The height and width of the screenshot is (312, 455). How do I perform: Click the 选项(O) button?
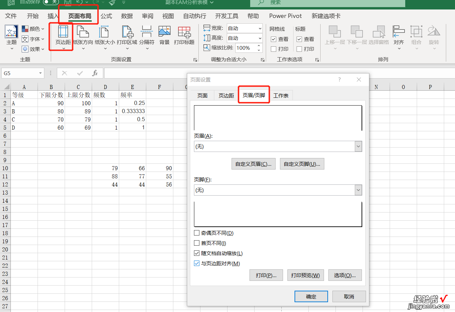[x=345, y=275]
